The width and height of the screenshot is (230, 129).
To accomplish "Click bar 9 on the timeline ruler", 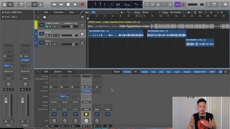I will pos(152,16).
